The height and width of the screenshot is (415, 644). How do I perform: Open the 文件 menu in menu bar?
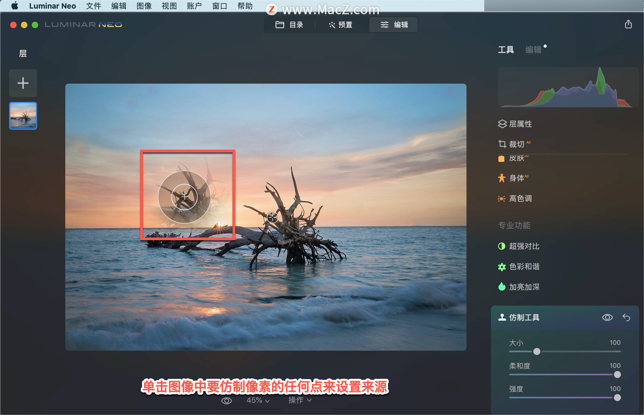(x=94, y=6)
